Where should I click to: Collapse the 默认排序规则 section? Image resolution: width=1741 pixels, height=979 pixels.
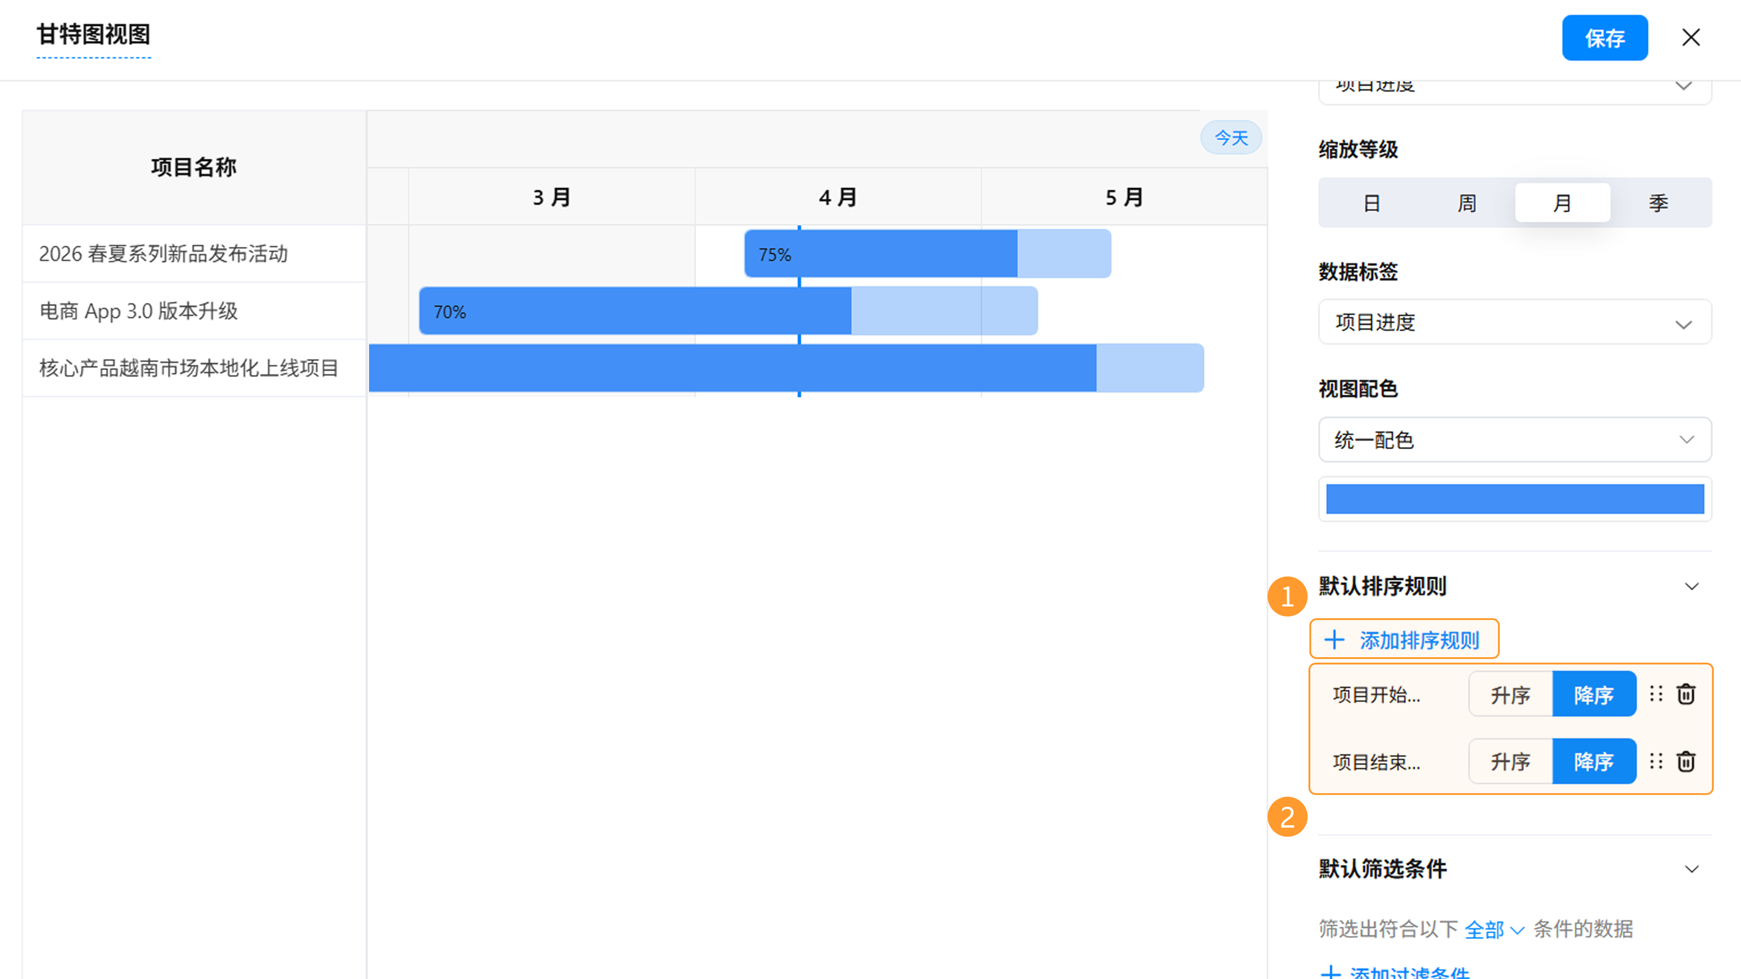tap(1691, 586)
